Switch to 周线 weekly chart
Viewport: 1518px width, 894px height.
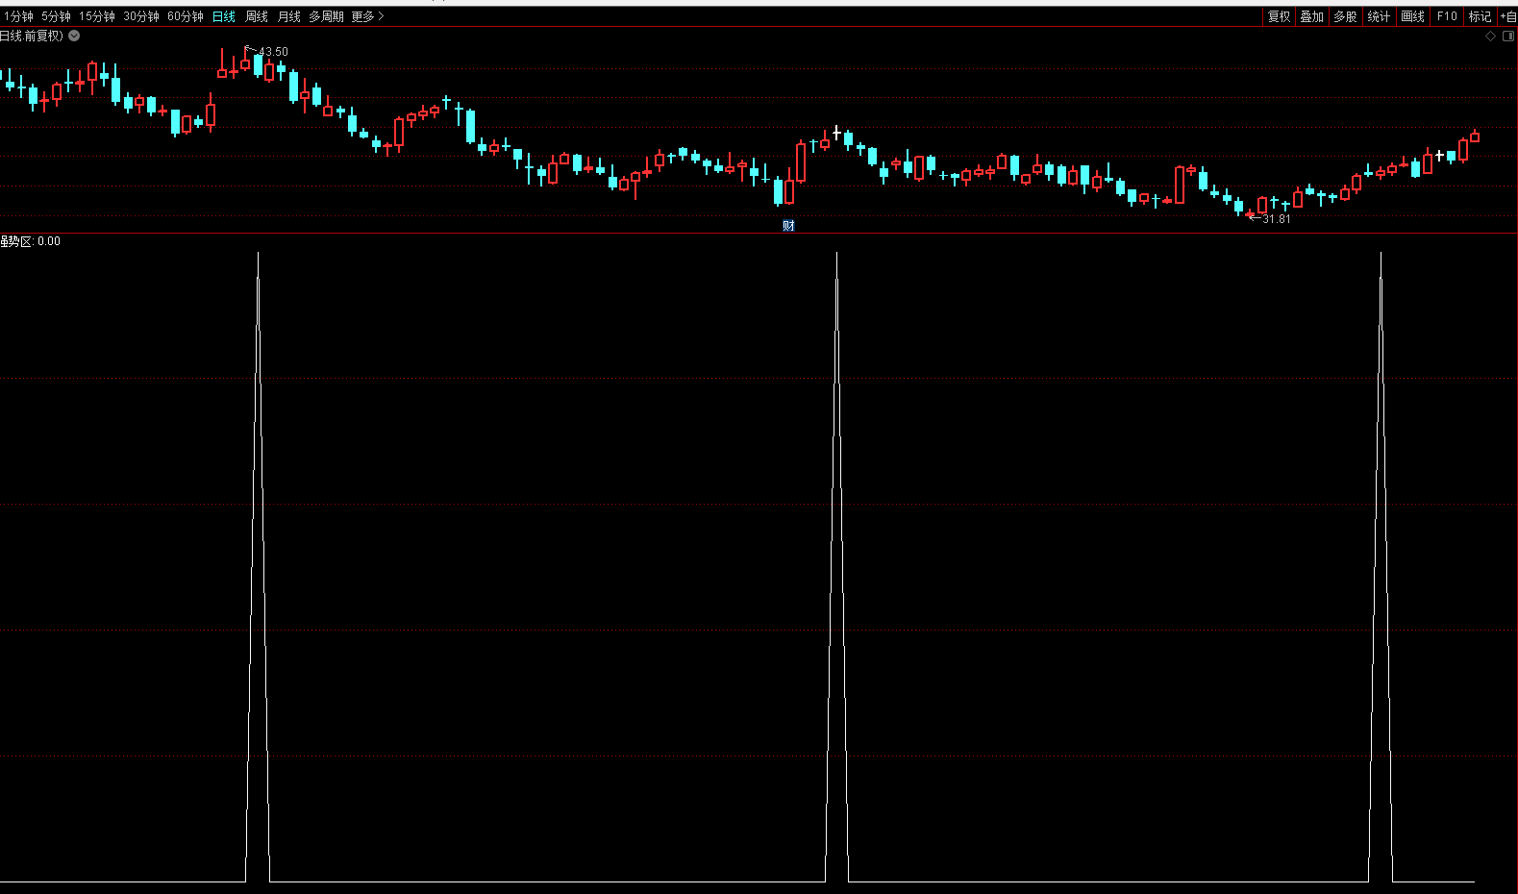click(257, 16)
